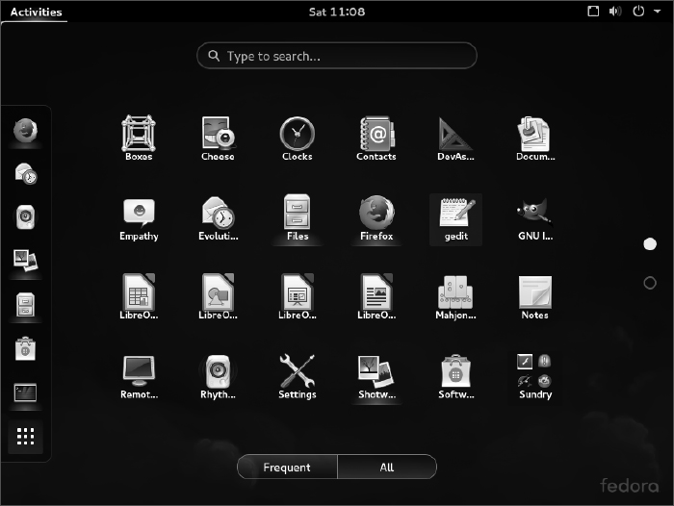Open Evolution mail in app grid

tap(218, 218)
